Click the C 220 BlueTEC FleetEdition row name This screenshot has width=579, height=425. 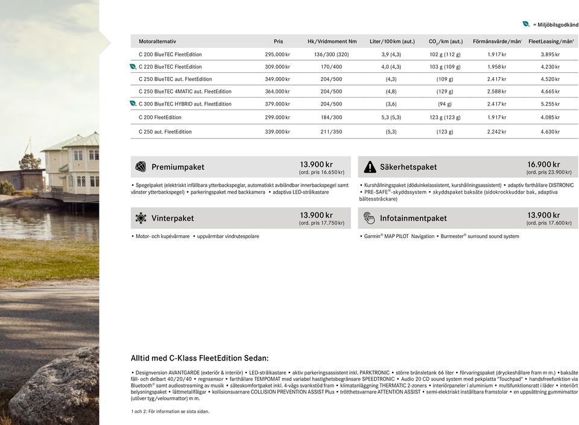click(170, 67)
